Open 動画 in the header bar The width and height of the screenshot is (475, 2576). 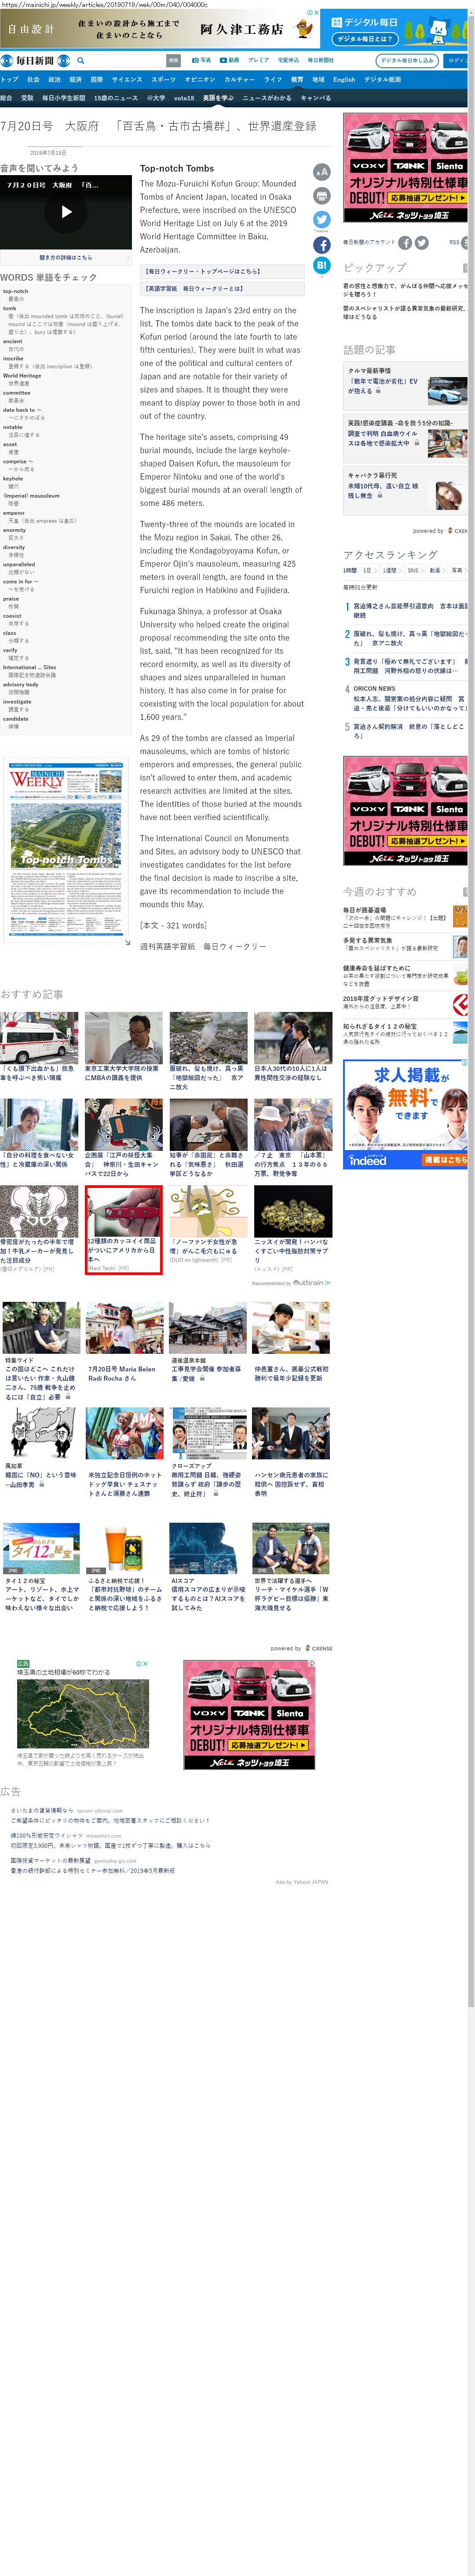coord(229,60)
